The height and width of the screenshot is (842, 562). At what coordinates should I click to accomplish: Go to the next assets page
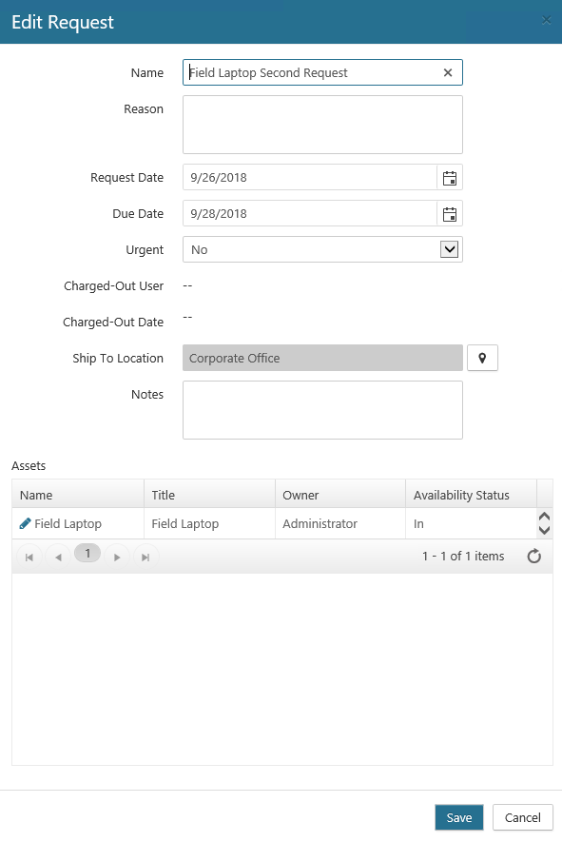(117, 556)
